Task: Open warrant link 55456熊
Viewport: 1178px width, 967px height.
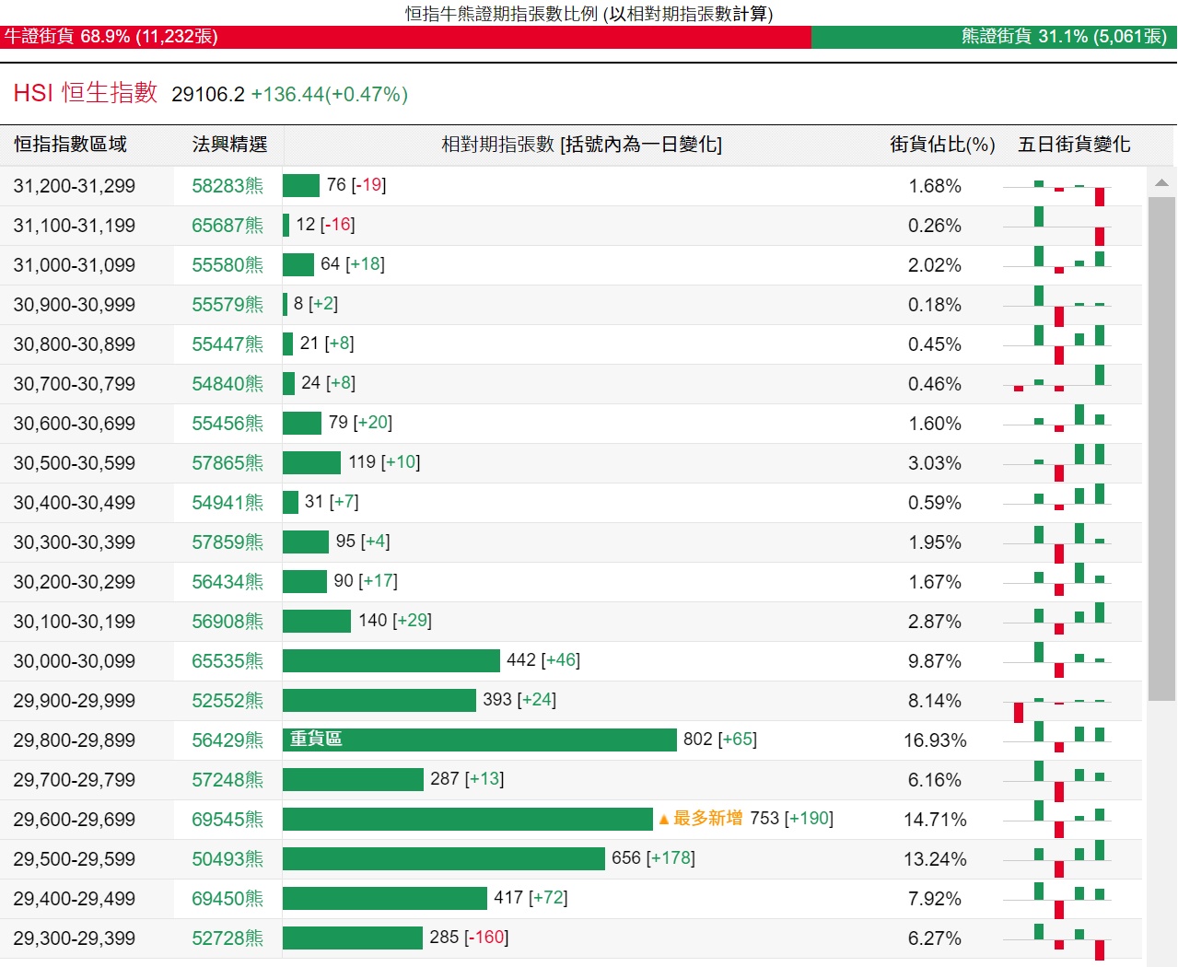Action: point(227,424)
